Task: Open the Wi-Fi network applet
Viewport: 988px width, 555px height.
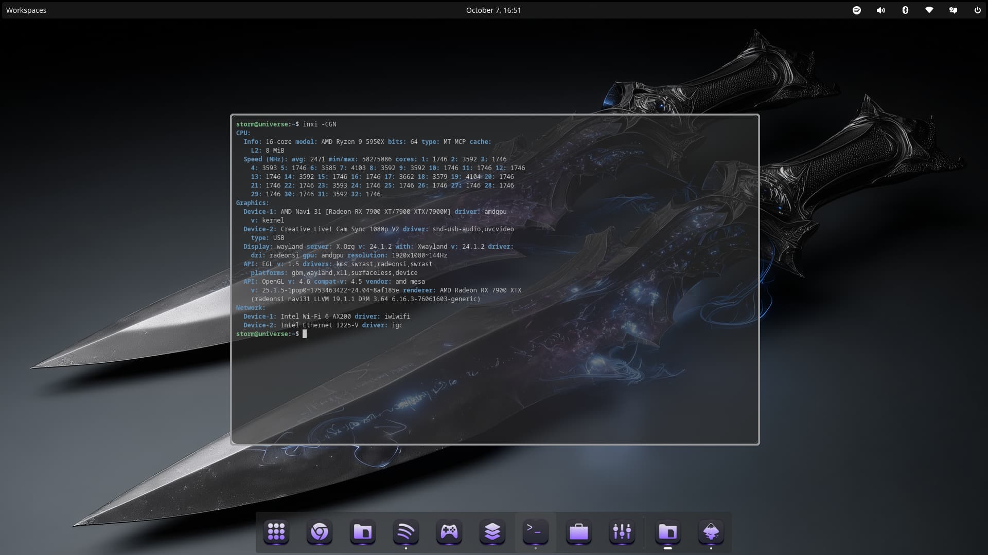Action: pos(929,10)
